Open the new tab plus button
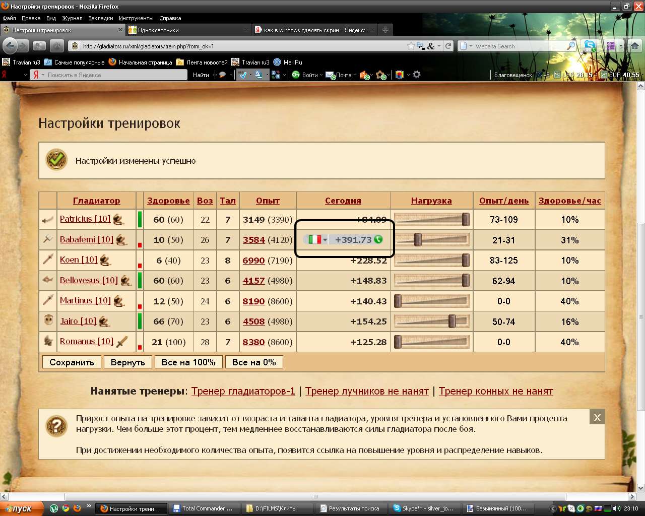 click(x=385, y=30)
